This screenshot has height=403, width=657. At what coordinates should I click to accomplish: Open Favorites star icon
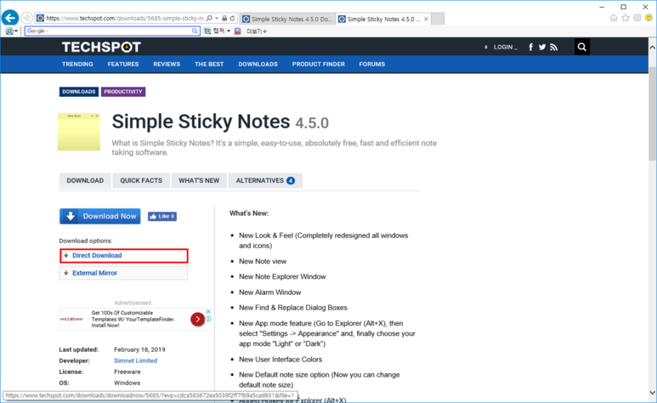(626, 18)
